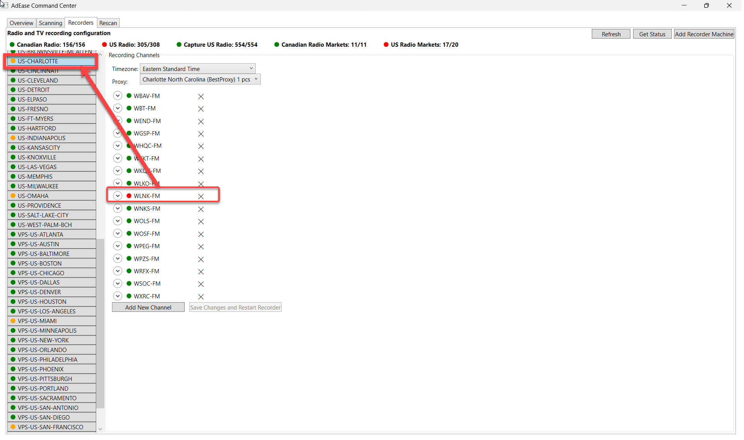Select VPS-US-CHICAGO recorder machine
The height and width of the screenshot is (440, 744).
[52, 273]
